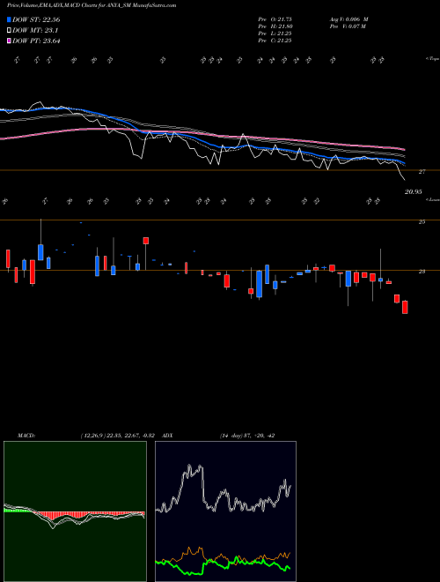Click the MACD (12,26,9) parameter values
The height and width of the screenshot is (582, 440).
tap(117, 436)
